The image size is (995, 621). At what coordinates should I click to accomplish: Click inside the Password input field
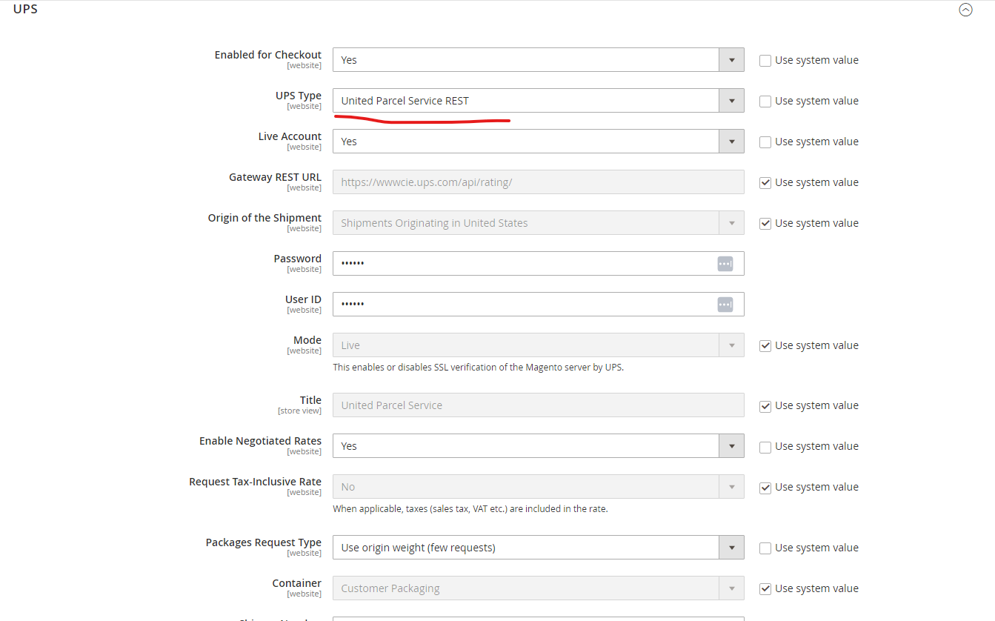519,263
